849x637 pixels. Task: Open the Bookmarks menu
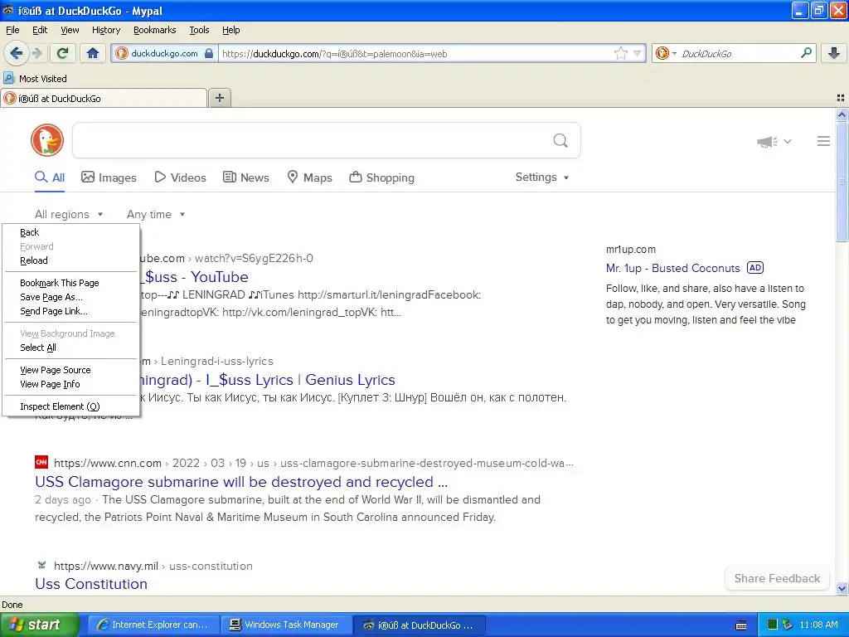[x=154, y=30]
